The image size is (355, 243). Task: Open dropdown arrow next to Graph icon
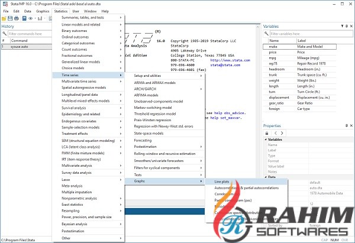point(44,18)
